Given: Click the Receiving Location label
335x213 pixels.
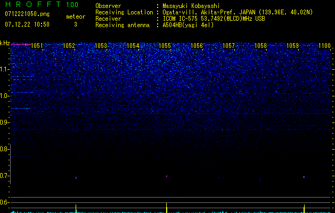Looking at the screenshot, I should click(124, 12).
